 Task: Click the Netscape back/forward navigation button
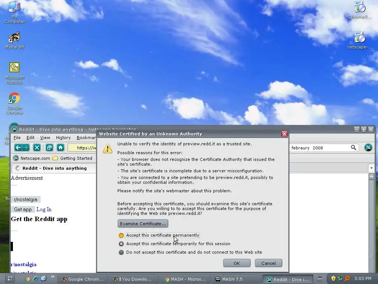(x=22, y=148)
